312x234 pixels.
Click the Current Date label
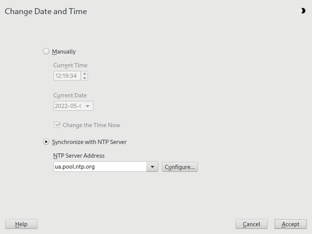[70, 95]
